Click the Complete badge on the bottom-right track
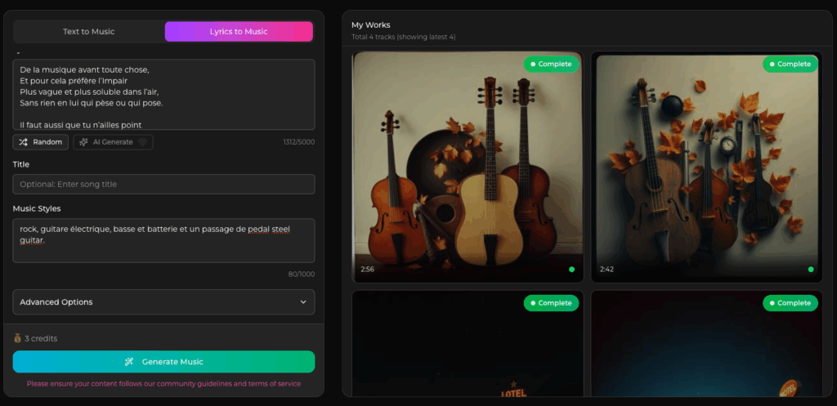Screen dimensions: 837x406 pos(790,303)
